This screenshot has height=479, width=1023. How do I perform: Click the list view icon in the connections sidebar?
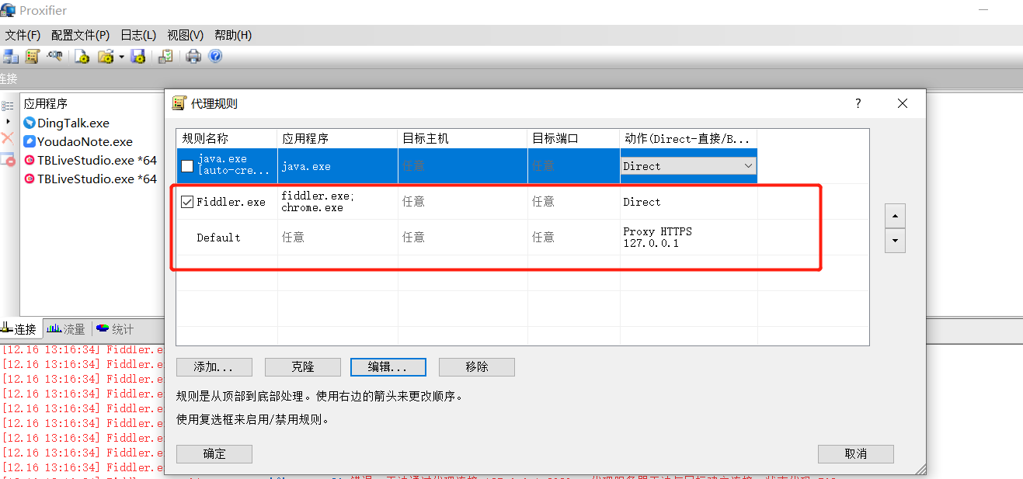8,106
